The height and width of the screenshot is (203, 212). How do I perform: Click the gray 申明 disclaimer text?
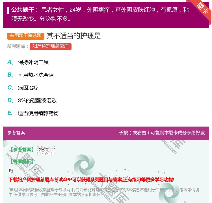tap(104, 192)
